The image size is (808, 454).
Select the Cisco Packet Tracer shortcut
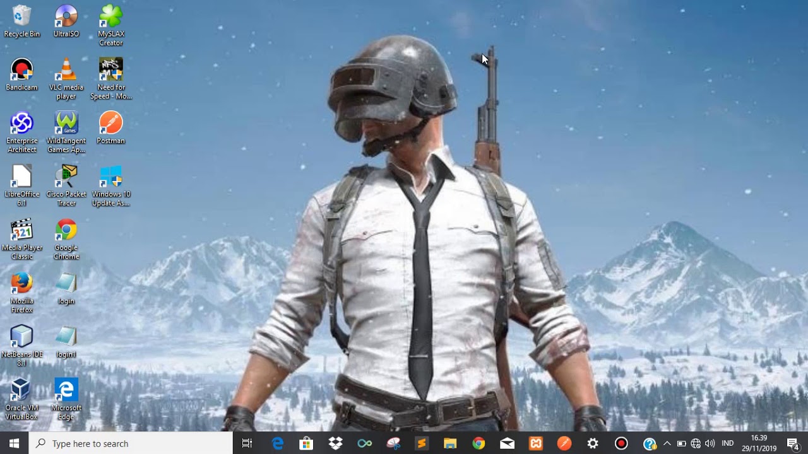click(x=66, y=186)
